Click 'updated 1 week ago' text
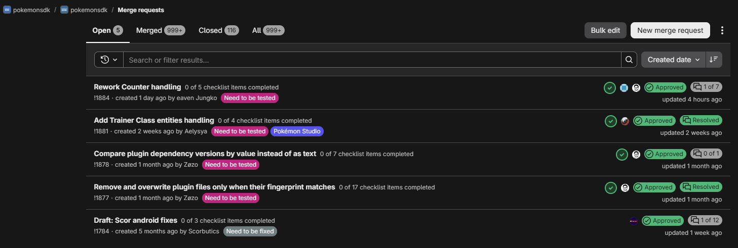This screenshot has width=738, height=248. click(693, 233)
